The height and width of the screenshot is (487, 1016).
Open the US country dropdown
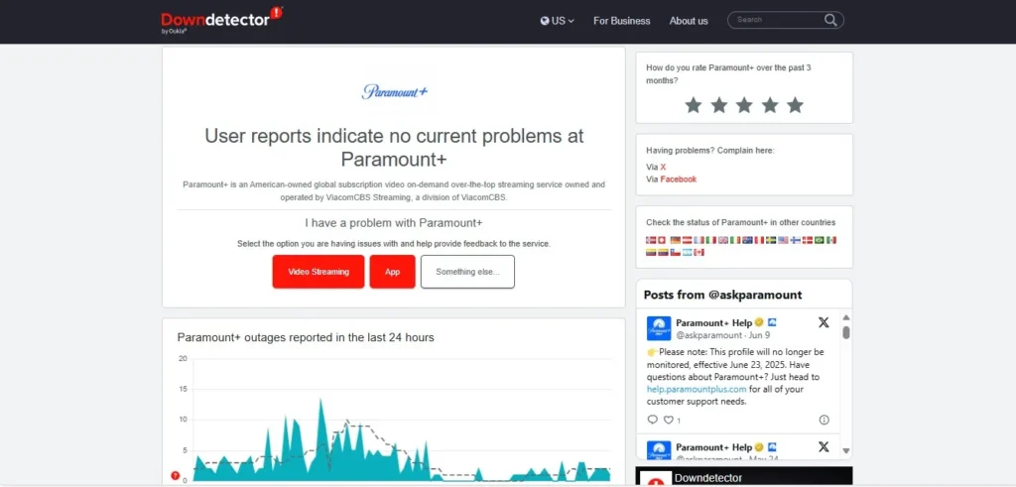coord(558,21)
